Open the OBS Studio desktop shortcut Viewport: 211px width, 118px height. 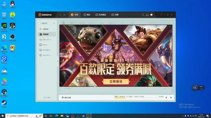click(x=12, y=37)
